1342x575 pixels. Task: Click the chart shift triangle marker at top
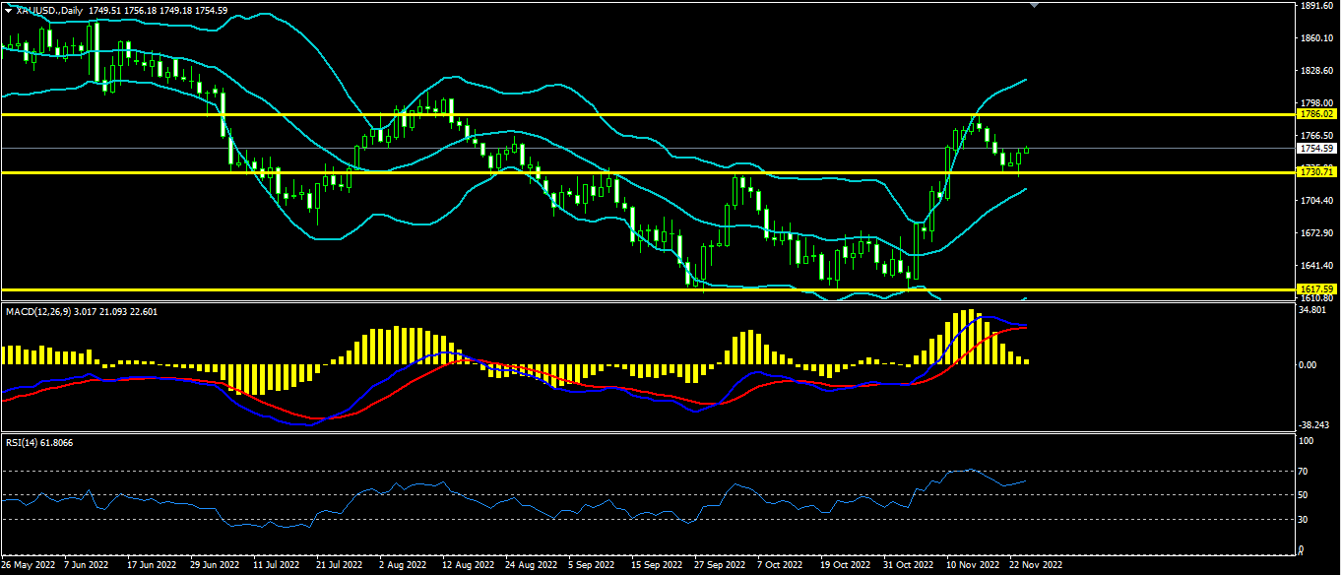(x=1033, y=5)
